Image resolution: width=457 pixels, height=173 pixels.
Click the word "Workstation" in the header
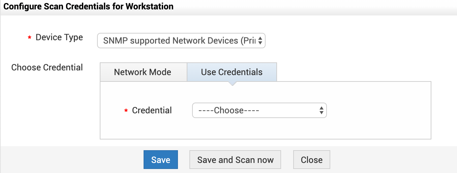pos(149,6)
